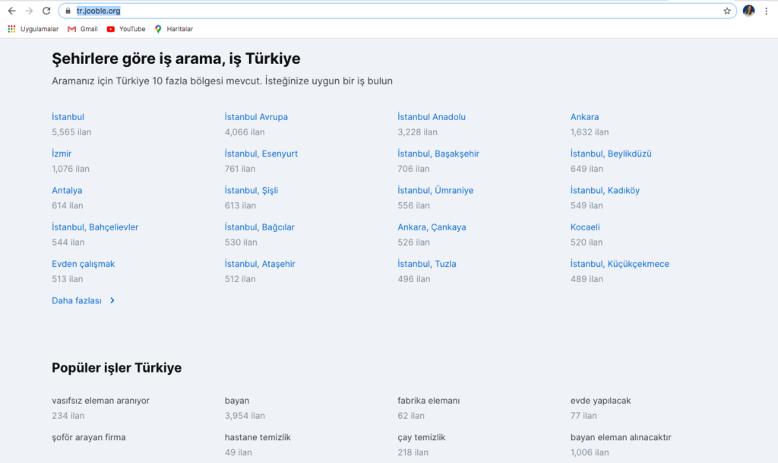Reload the page with refresh icon
The image size is (778, 463).
46,11
